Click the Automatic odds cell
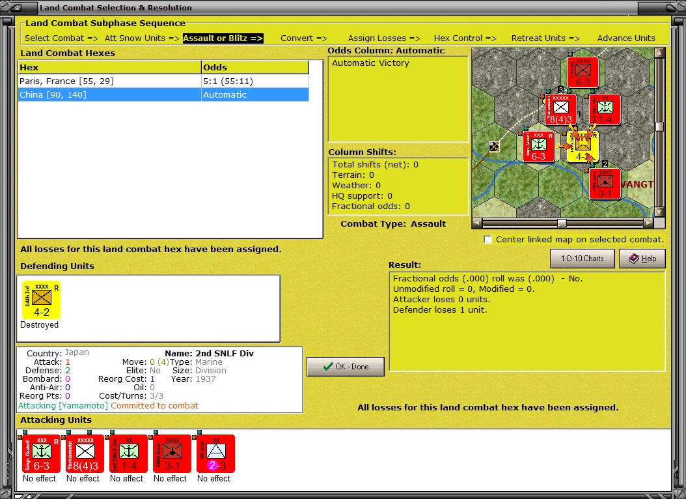686x499 pixels. [255, 94]
